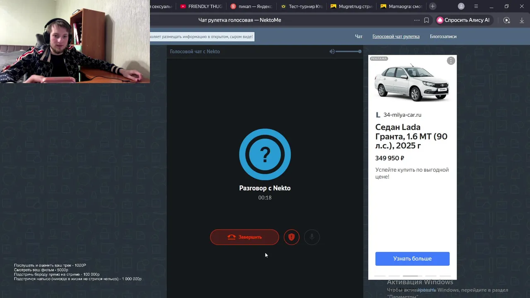This screenshot has height=298, width=530.
Task: Click the address bar titled Чат рулетка голосовая — NektoMe
Action: click(x=239, y=20)
